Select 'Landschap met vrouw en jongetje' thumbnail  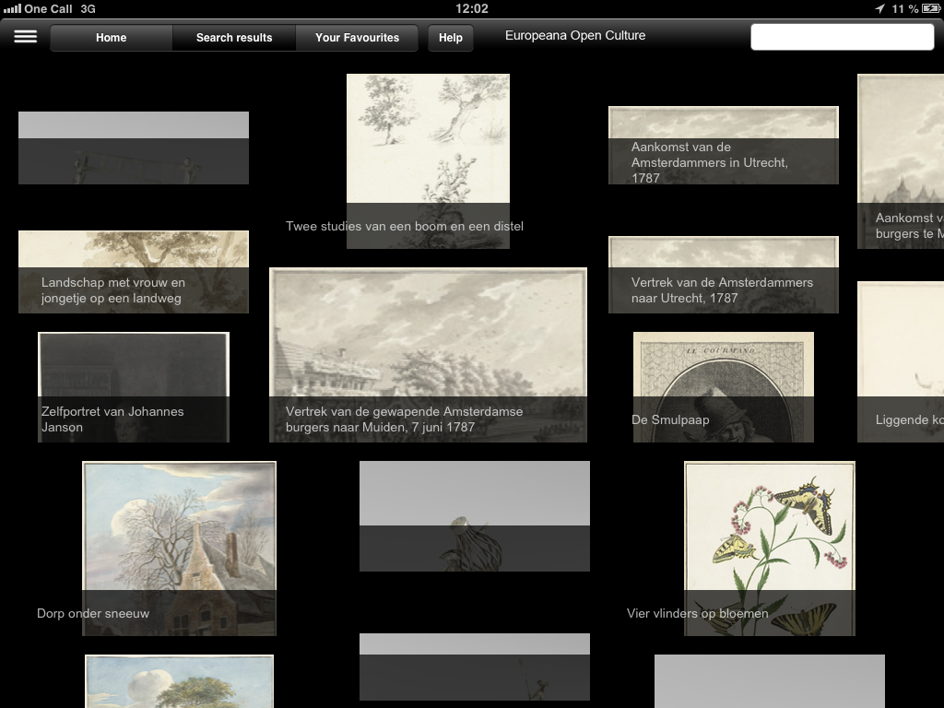click(134, 271)
